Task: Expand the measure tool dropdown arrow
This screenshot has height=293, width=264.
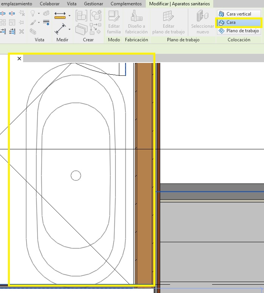Action: (x=70, y=16)
